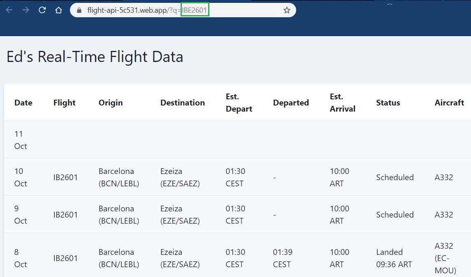Click the Ed's Real-Time Flight Data heading
The height and width of the screenshot is (277, 471).
94,57
